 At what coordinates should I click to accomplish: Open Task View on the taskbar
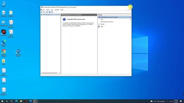(11, 101)
